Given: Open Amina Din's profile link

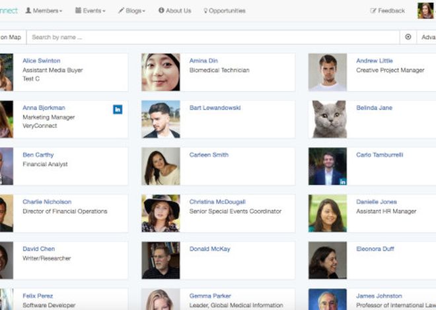Looking at the screenshot, I should (203, 61).
